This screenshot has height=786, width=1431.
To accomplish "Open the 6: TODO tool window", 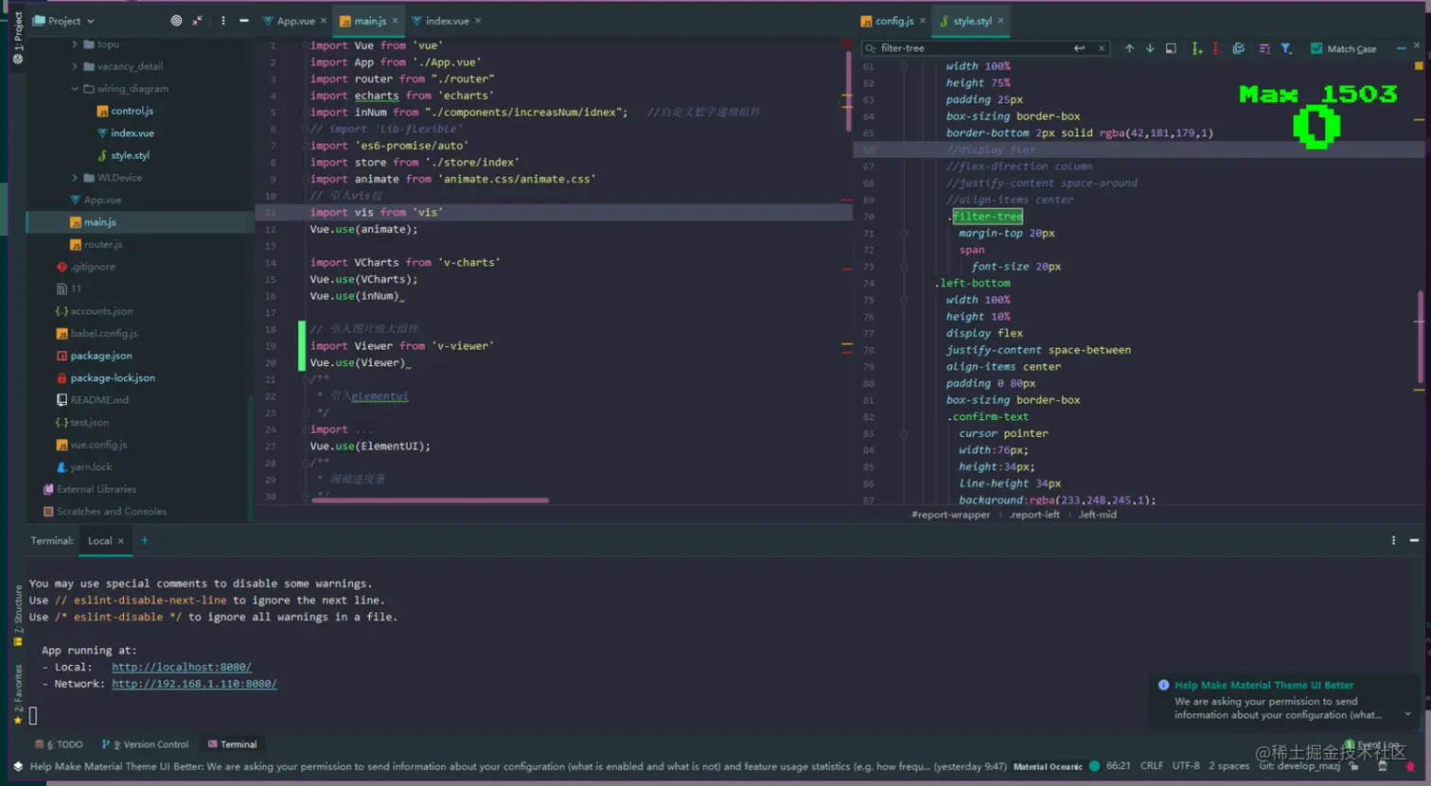I will click(59, 745).
